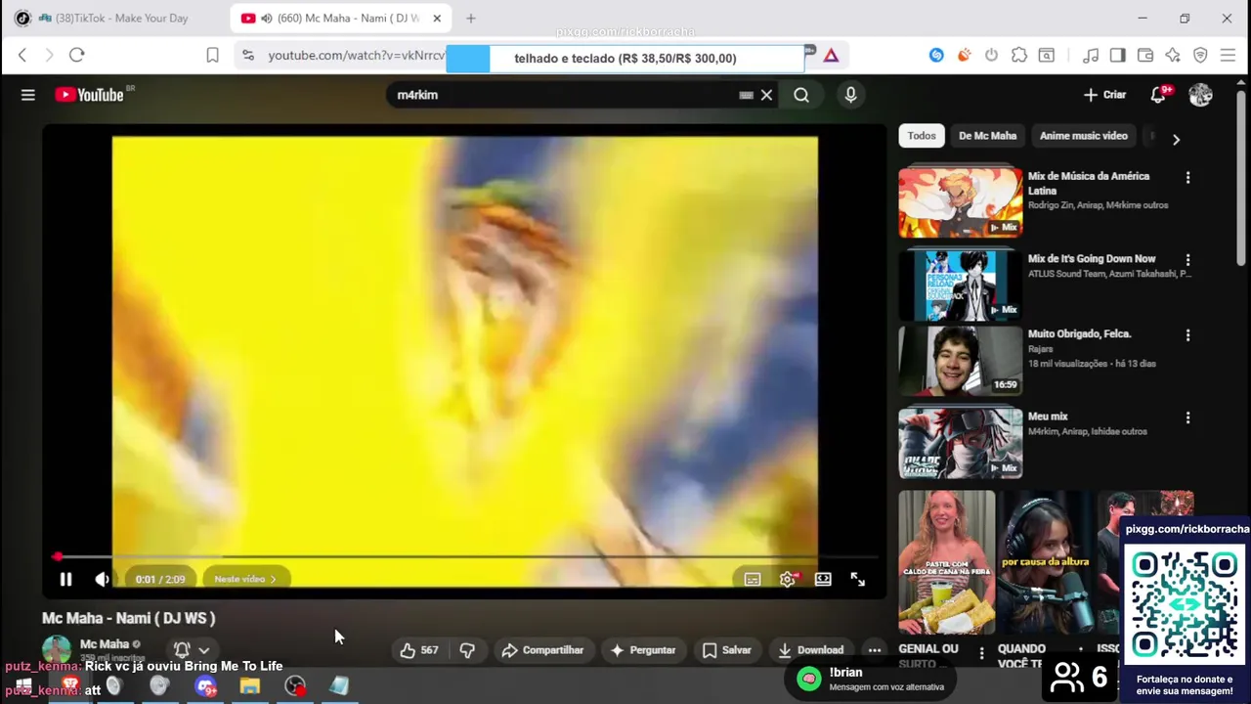Clear the m4rkim search query
This screenshot has height=704, width=1251.
click(766, 95)
